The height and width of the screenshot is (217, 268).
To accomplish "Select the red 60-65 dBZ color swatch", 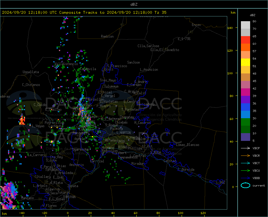I will [245, 40].
